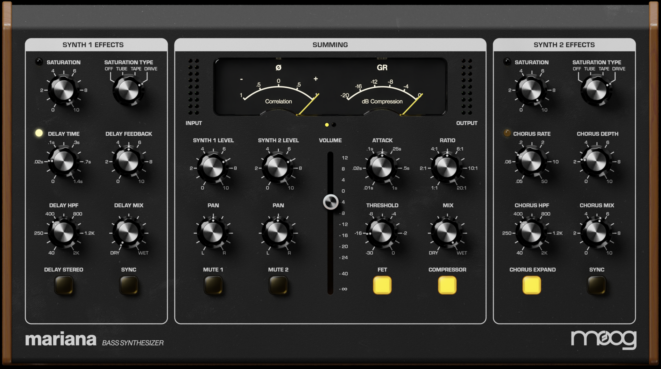Turn off the Chorus Expand button
This screenshot has height=369, width=661.
[x=531, y=285]
